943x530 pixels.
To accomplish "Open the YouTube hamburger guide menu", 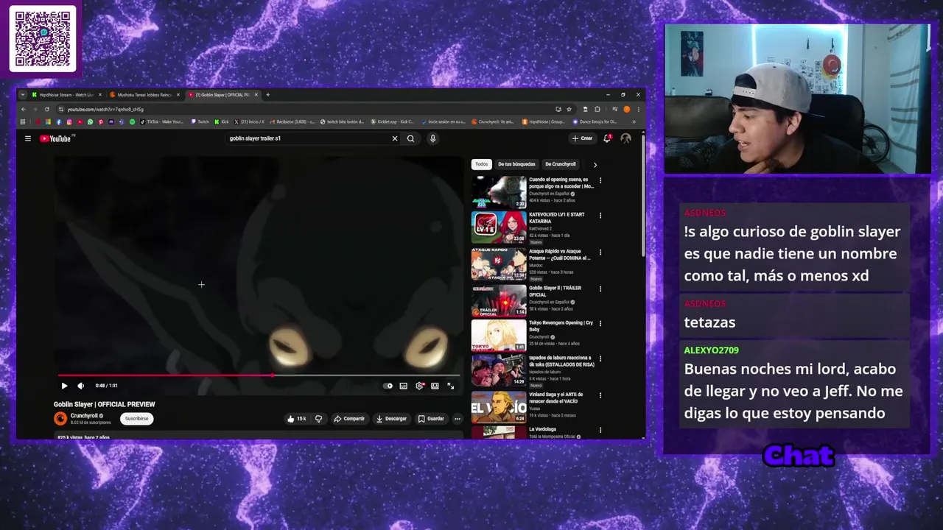I will click(28, 138).
